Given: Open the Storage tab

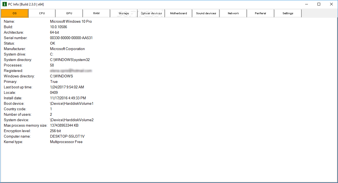Looking at the screenshot, I should (x=124, y=13).
